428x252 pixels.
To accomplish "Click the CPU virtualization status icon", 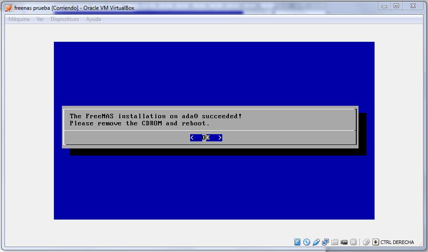I will click(354, 242).
